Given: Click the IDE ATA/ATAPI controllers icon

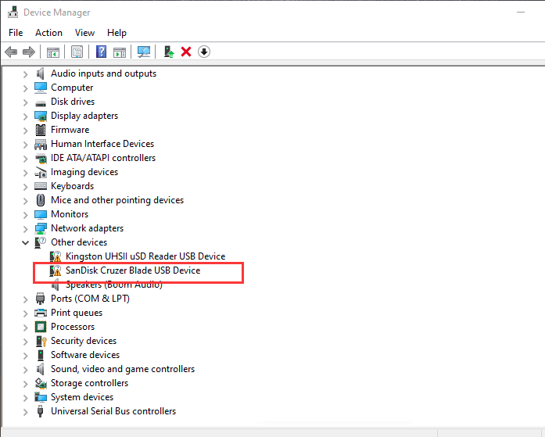Looking at the screenshot, I should [x=41, y=159].
